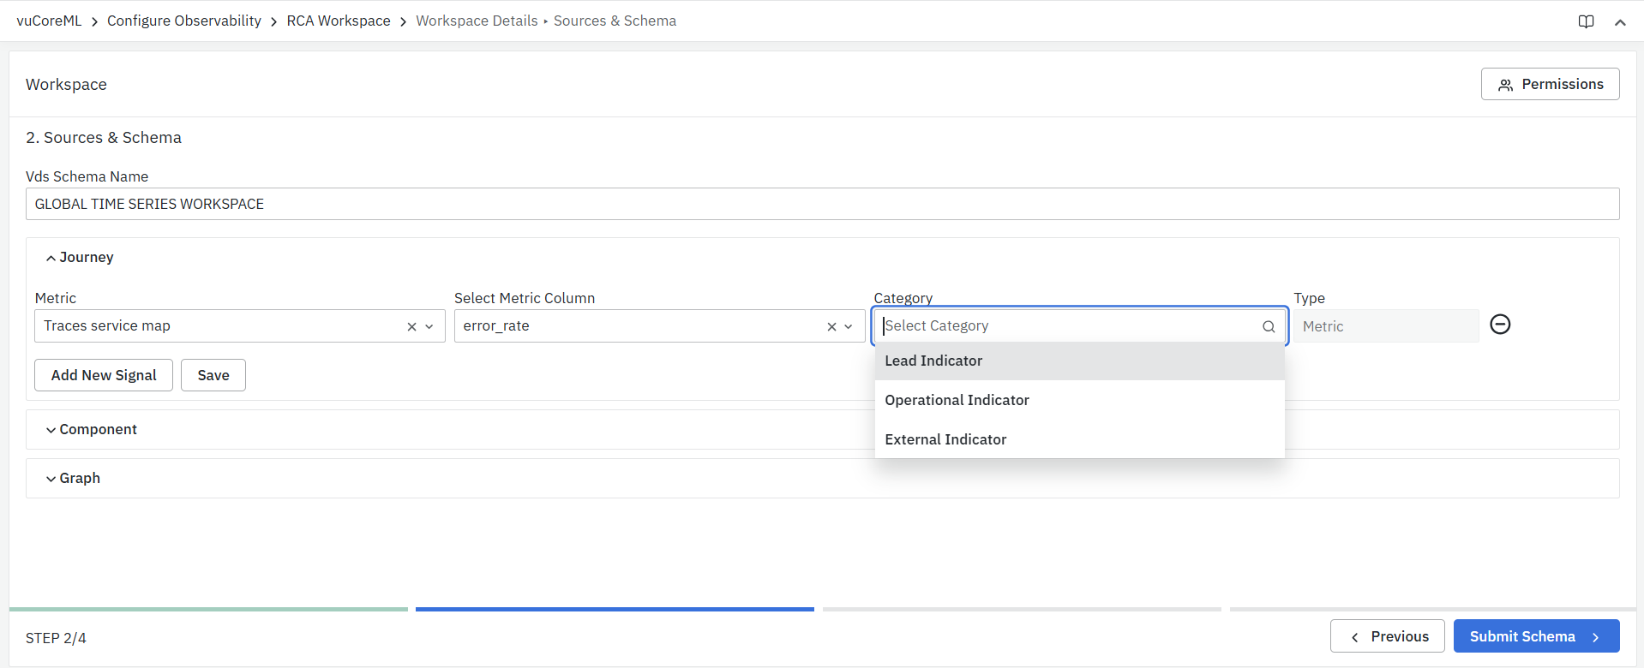Collapse the header using the top chevron

[1620, 22]
